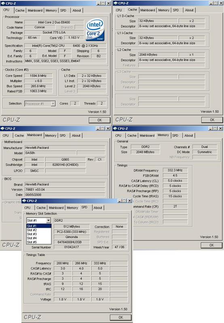Click the Instructions field MMX, SSE, SSE2
224x323 pixels.
[65, 61]
